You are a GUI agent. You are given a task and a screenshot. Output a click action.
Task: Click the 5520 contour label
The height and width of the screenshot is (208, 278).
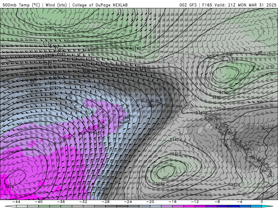54,88
